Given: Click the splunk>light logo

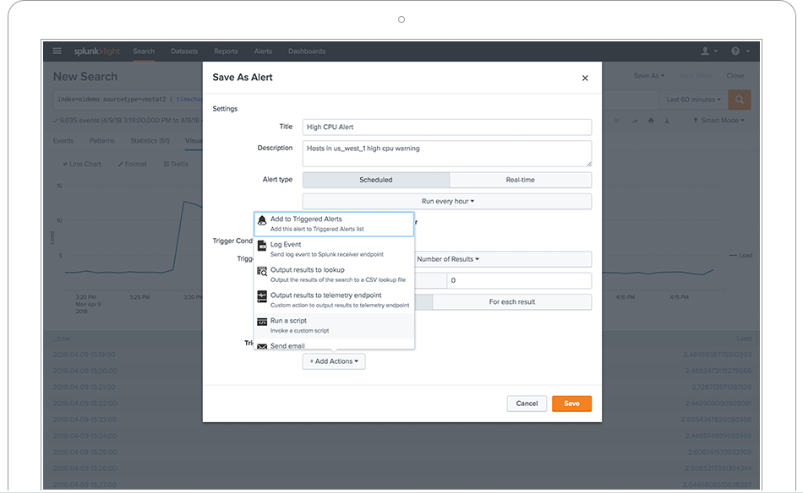Looking at the screenshot, I should click(x=97, y=51).
